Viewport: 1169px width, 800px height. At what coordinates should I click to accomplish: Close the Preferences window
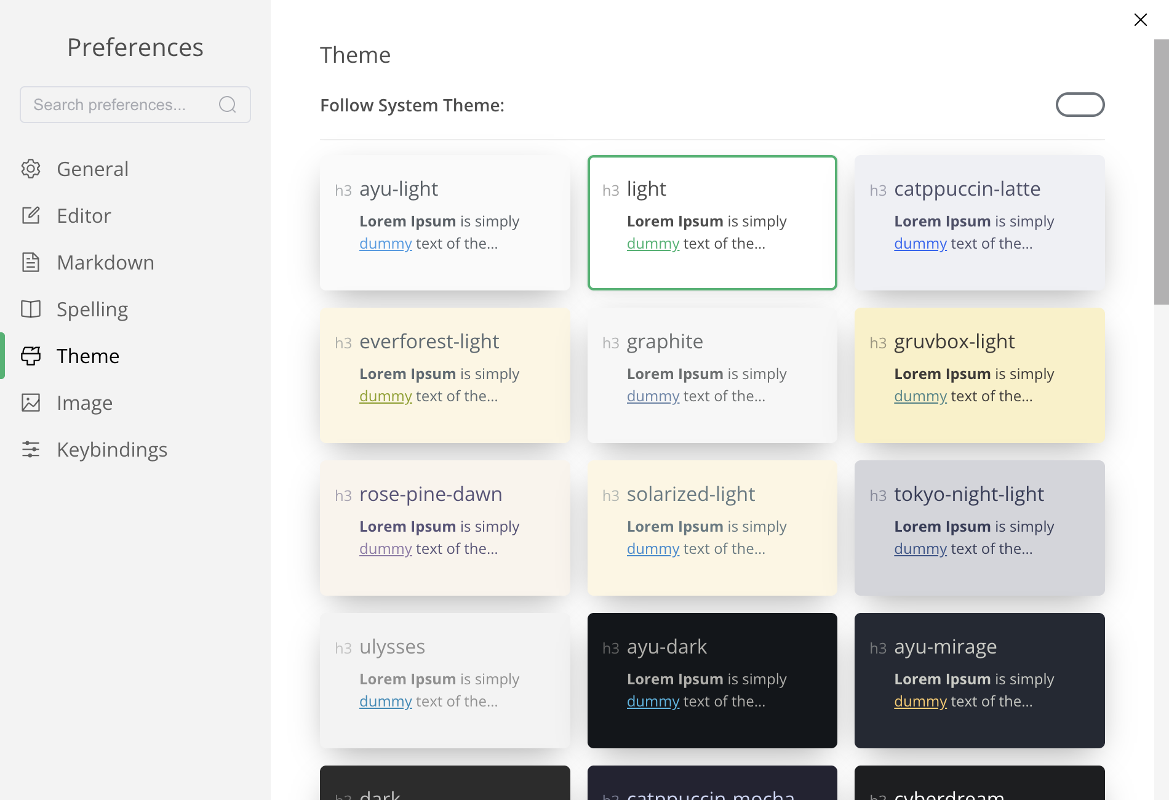[x=1140, y=20]
